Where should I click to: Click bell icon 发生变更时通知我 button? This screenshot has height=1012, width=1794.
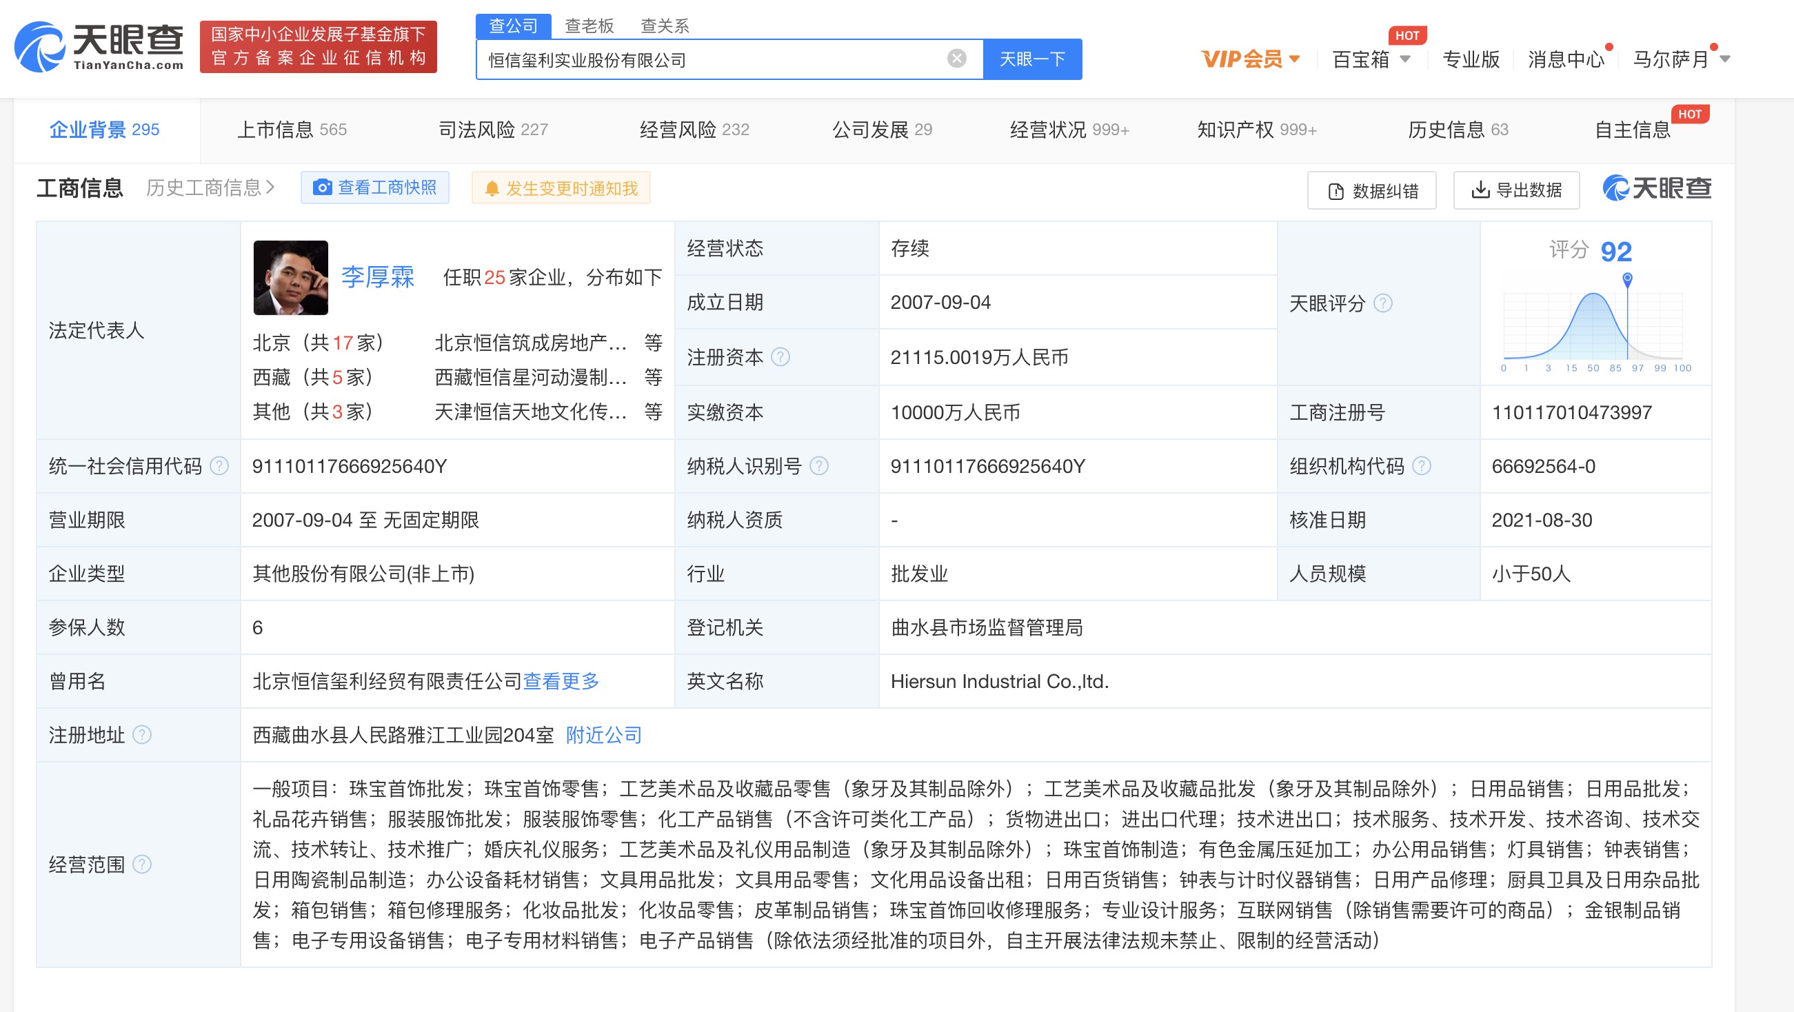561,188
